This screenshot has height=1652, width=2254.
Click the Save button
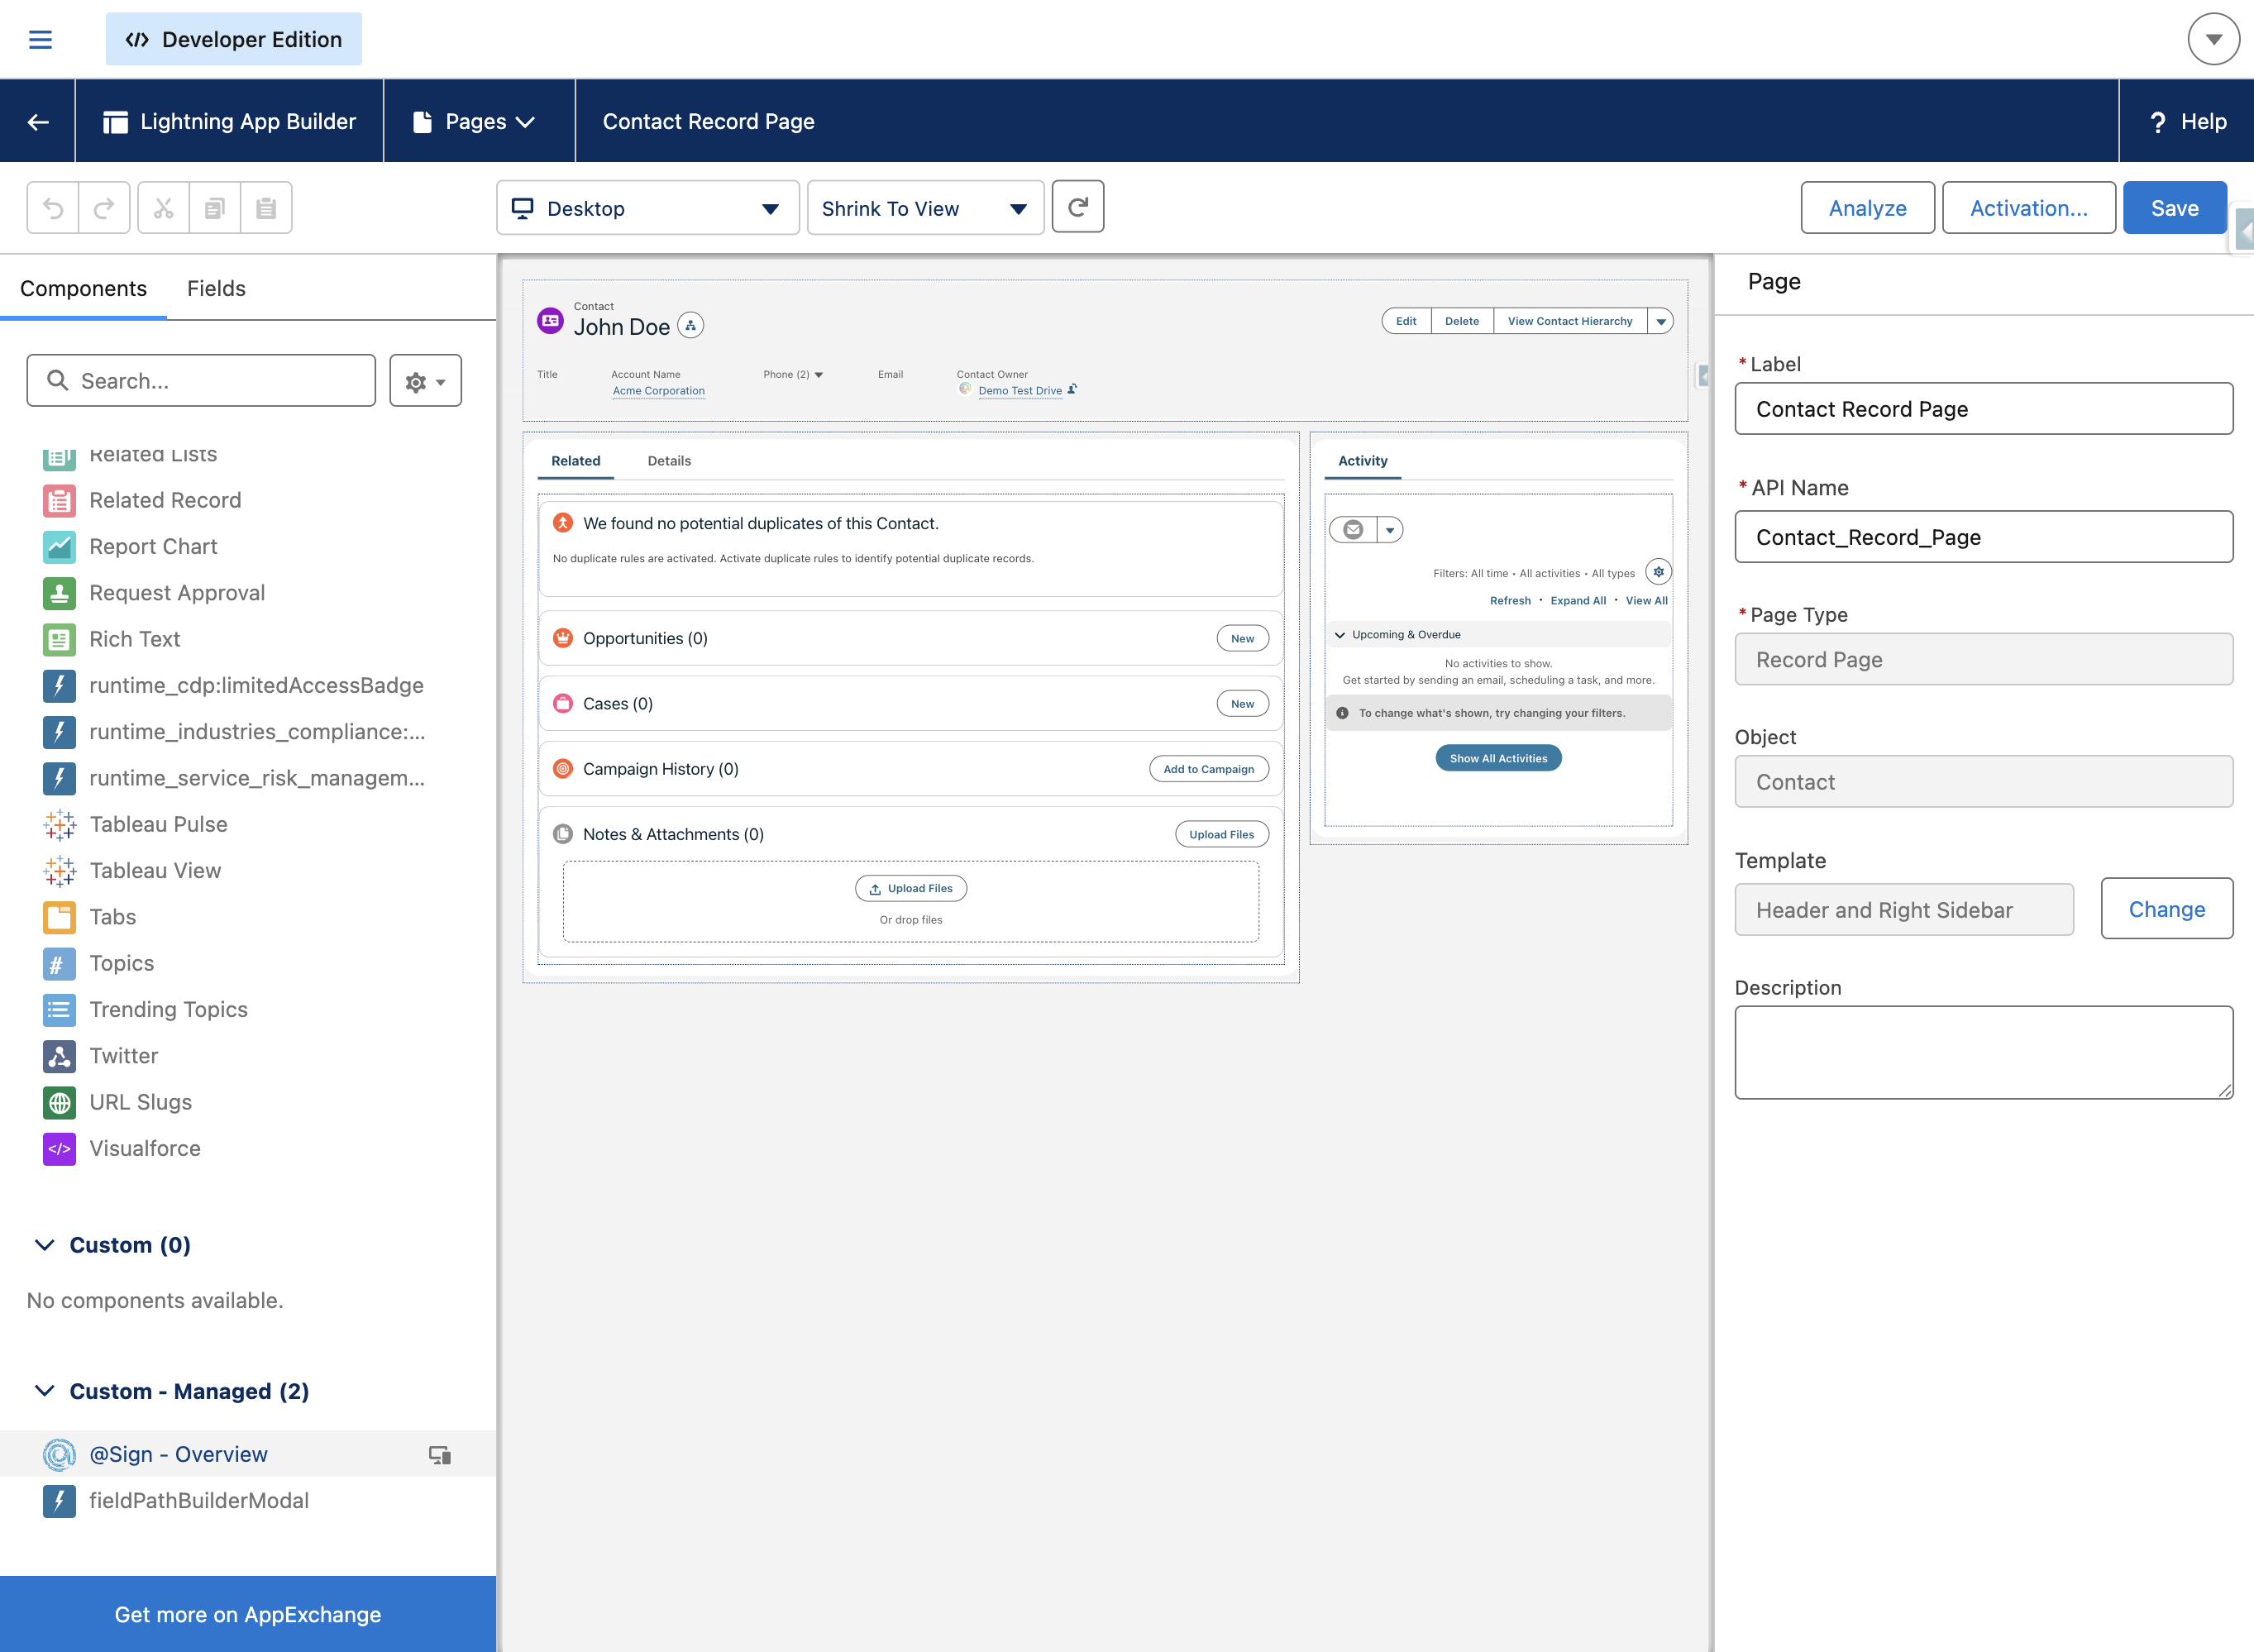pyautogui.click(x=2174, y=208)
